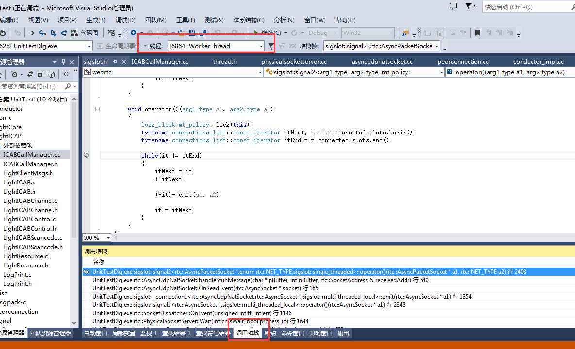Image resolution: width=575 pixels, height=349 pixels.
Task: Open the webrtc scope dropdown in editor
Action: [x=173, y=72]
